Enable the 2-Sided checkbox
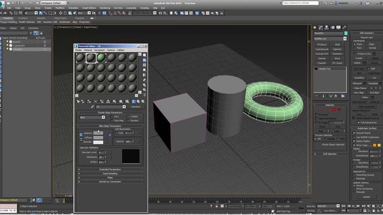383x215 pixels. point(128,117)
